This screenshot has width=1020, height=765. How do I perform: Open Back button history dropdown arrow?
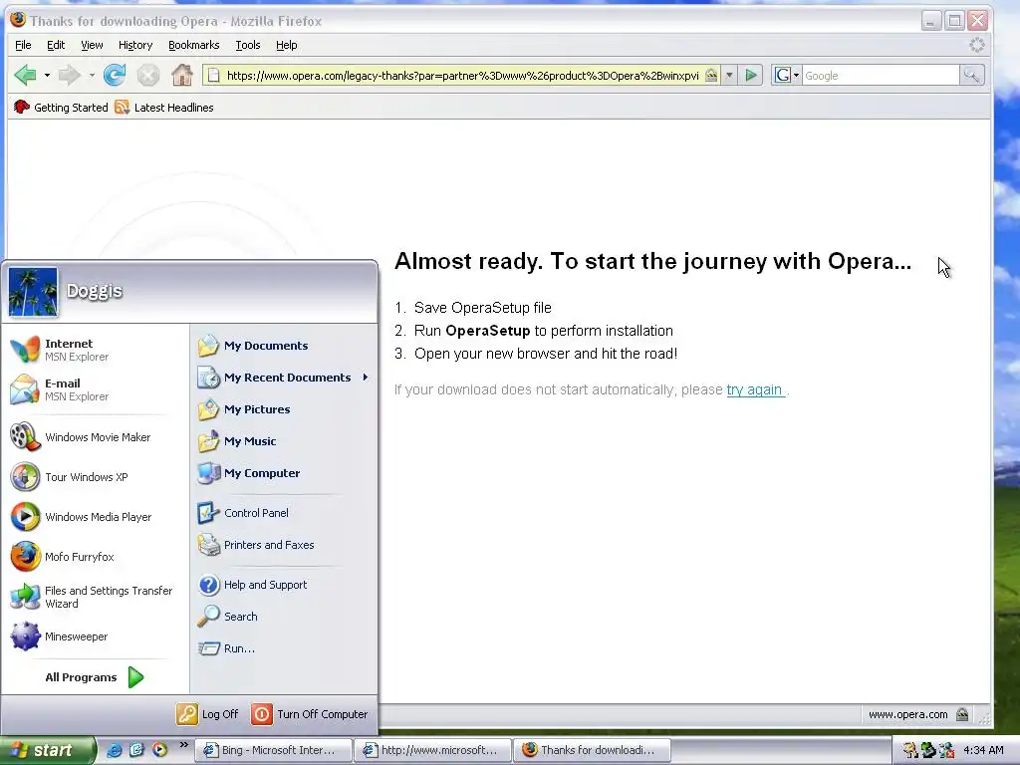point(47,76)
